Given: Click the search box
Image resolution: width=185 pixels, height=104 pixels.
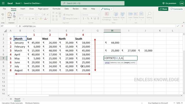Looking at the screenshot, I should [92, 3].
